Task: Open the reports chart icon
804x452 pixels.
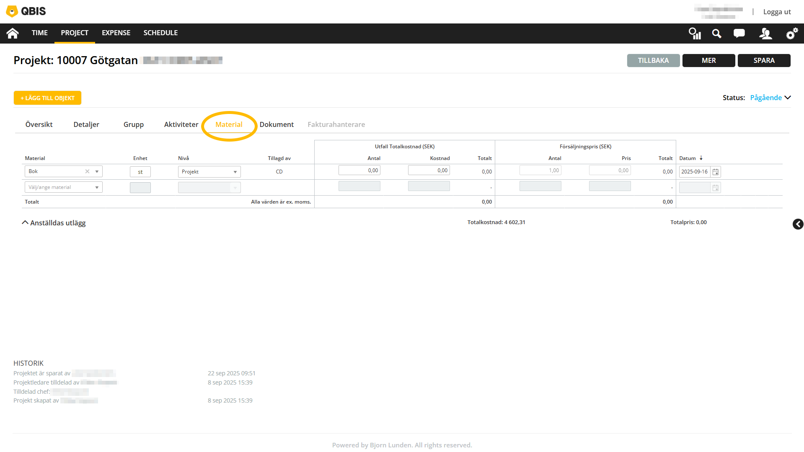Action: coord(695,34)
